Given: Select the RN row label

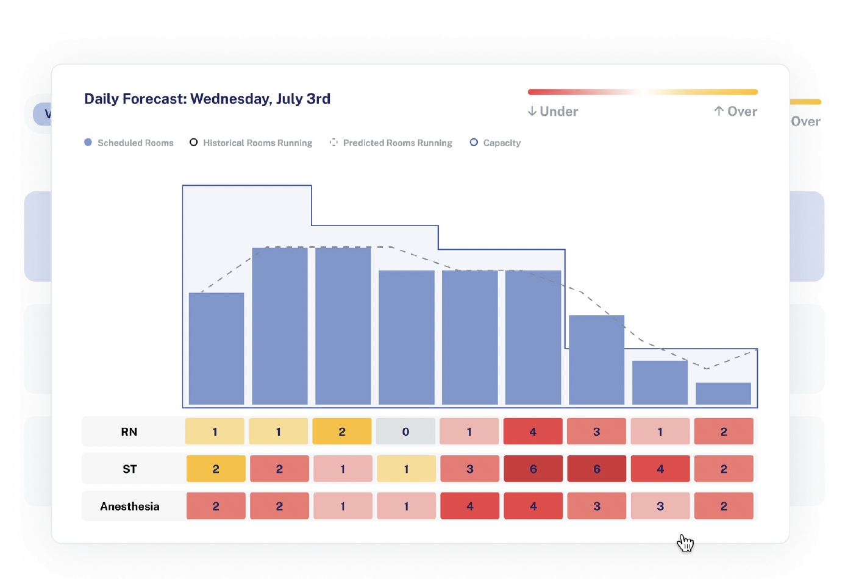Looking at the screenshot, I should pyautogui.click(x=129, y=432).
